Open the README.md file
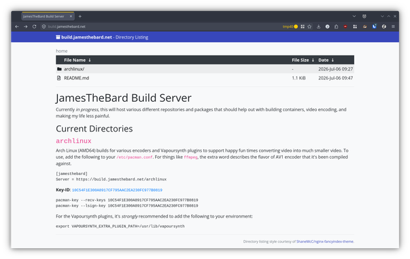 (76, 78)
